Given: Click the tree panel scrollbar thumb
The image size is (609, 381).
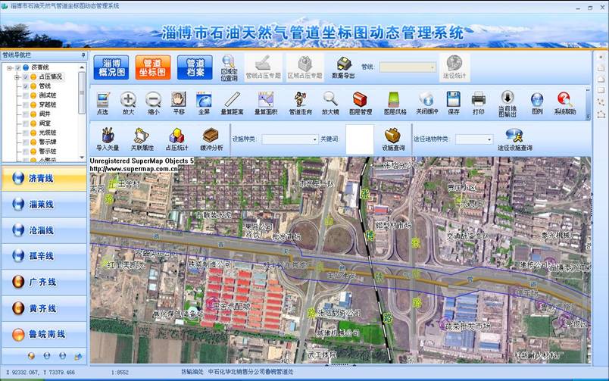Looking at the screenshot, I should [x=82, y=93].
